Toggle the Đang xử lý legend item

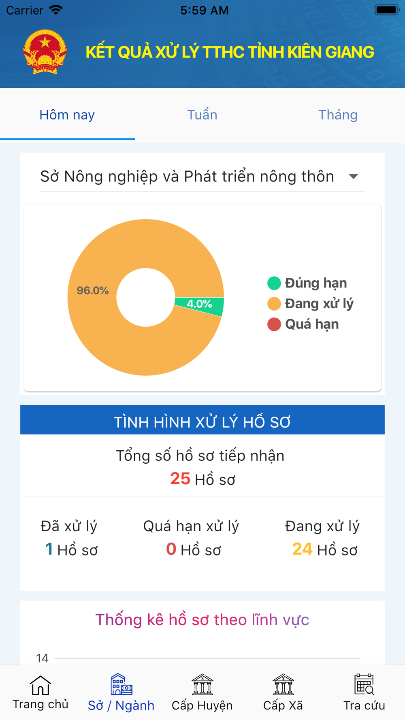[310, 304]
